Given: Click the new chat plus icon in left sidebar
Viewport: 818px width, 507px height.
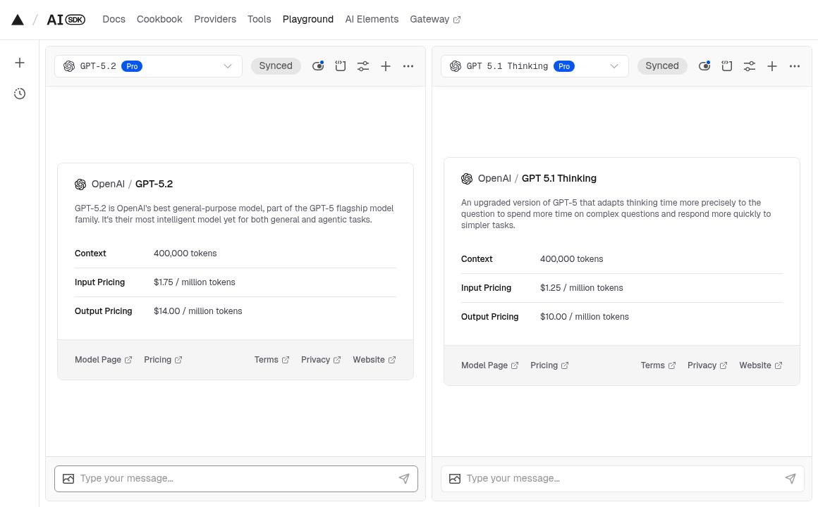Looking at the screenshot, I should pos(20,63).
